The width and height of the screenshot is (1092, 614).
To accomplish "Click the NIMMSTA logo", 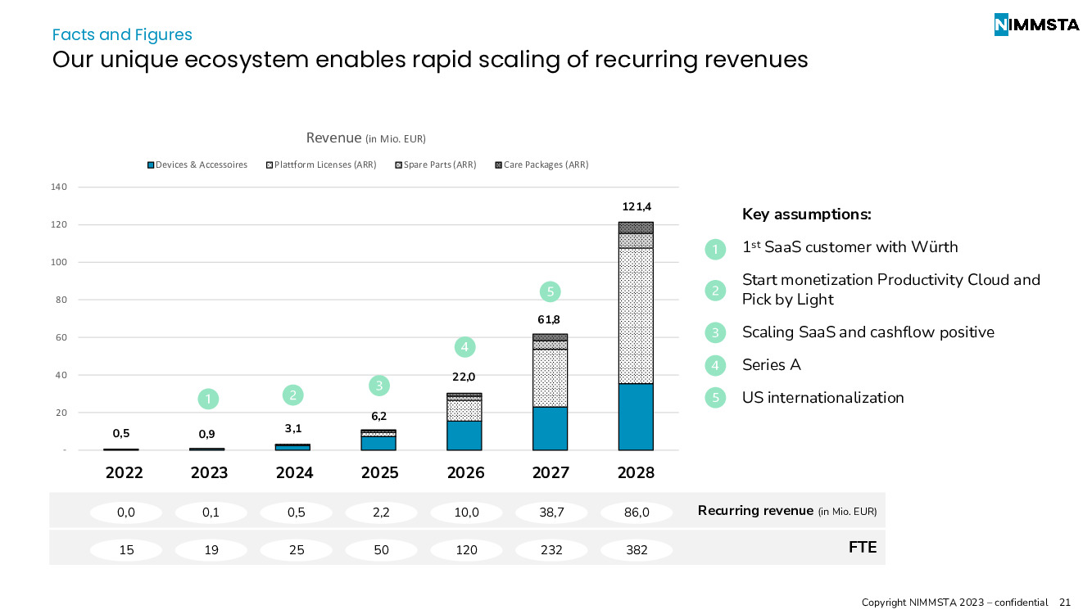I will coord(1036,25).
